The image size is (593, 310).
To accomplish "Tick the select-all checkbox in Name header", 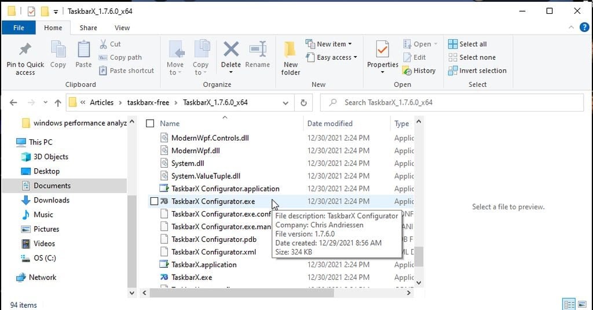I will [150, 123].
